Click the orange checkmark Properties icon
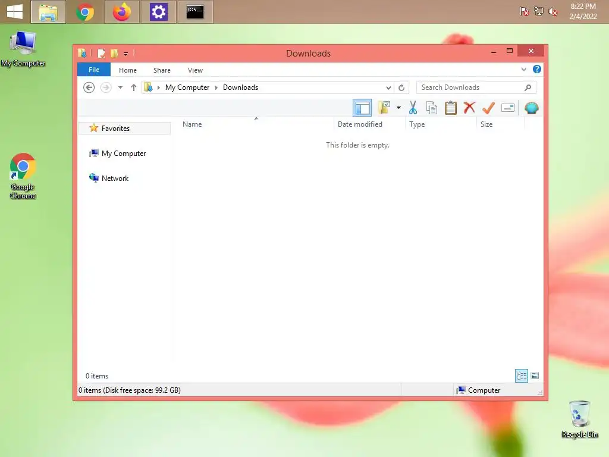 (x=488, y=108)
